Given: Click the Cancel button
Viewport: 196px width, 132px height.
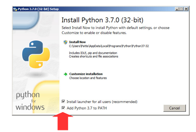Looking at the screenshot, I should [x=175, y=108].
